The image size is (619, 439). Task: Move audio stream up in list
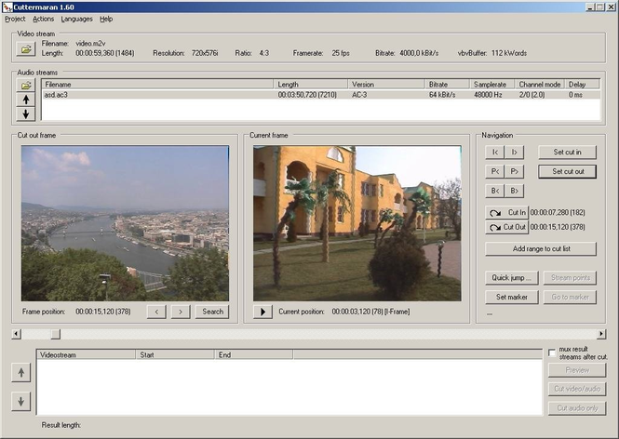(x=27, y=99)
